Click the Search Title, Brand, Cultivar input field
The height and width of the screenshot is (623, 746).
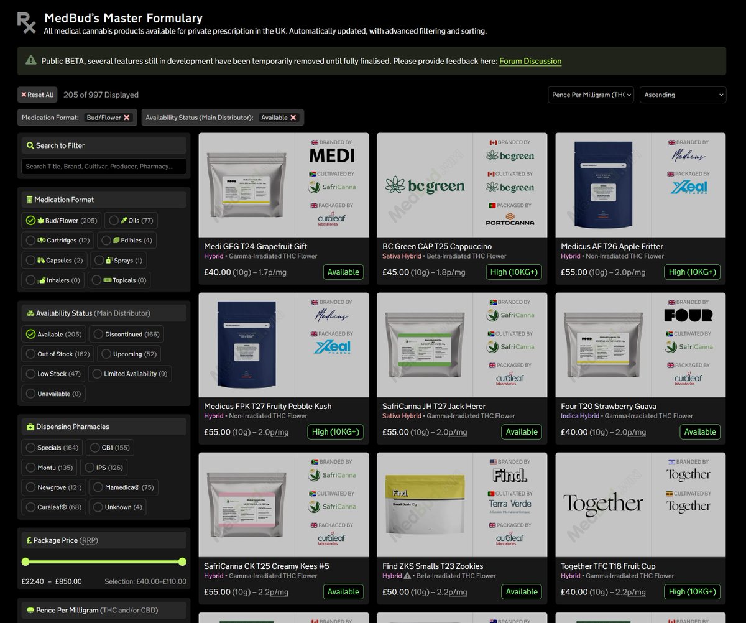(104, 166)
